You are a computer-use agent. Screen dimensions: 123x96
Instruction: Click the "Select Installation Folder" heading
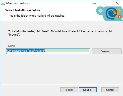click(x=23, y=10)
